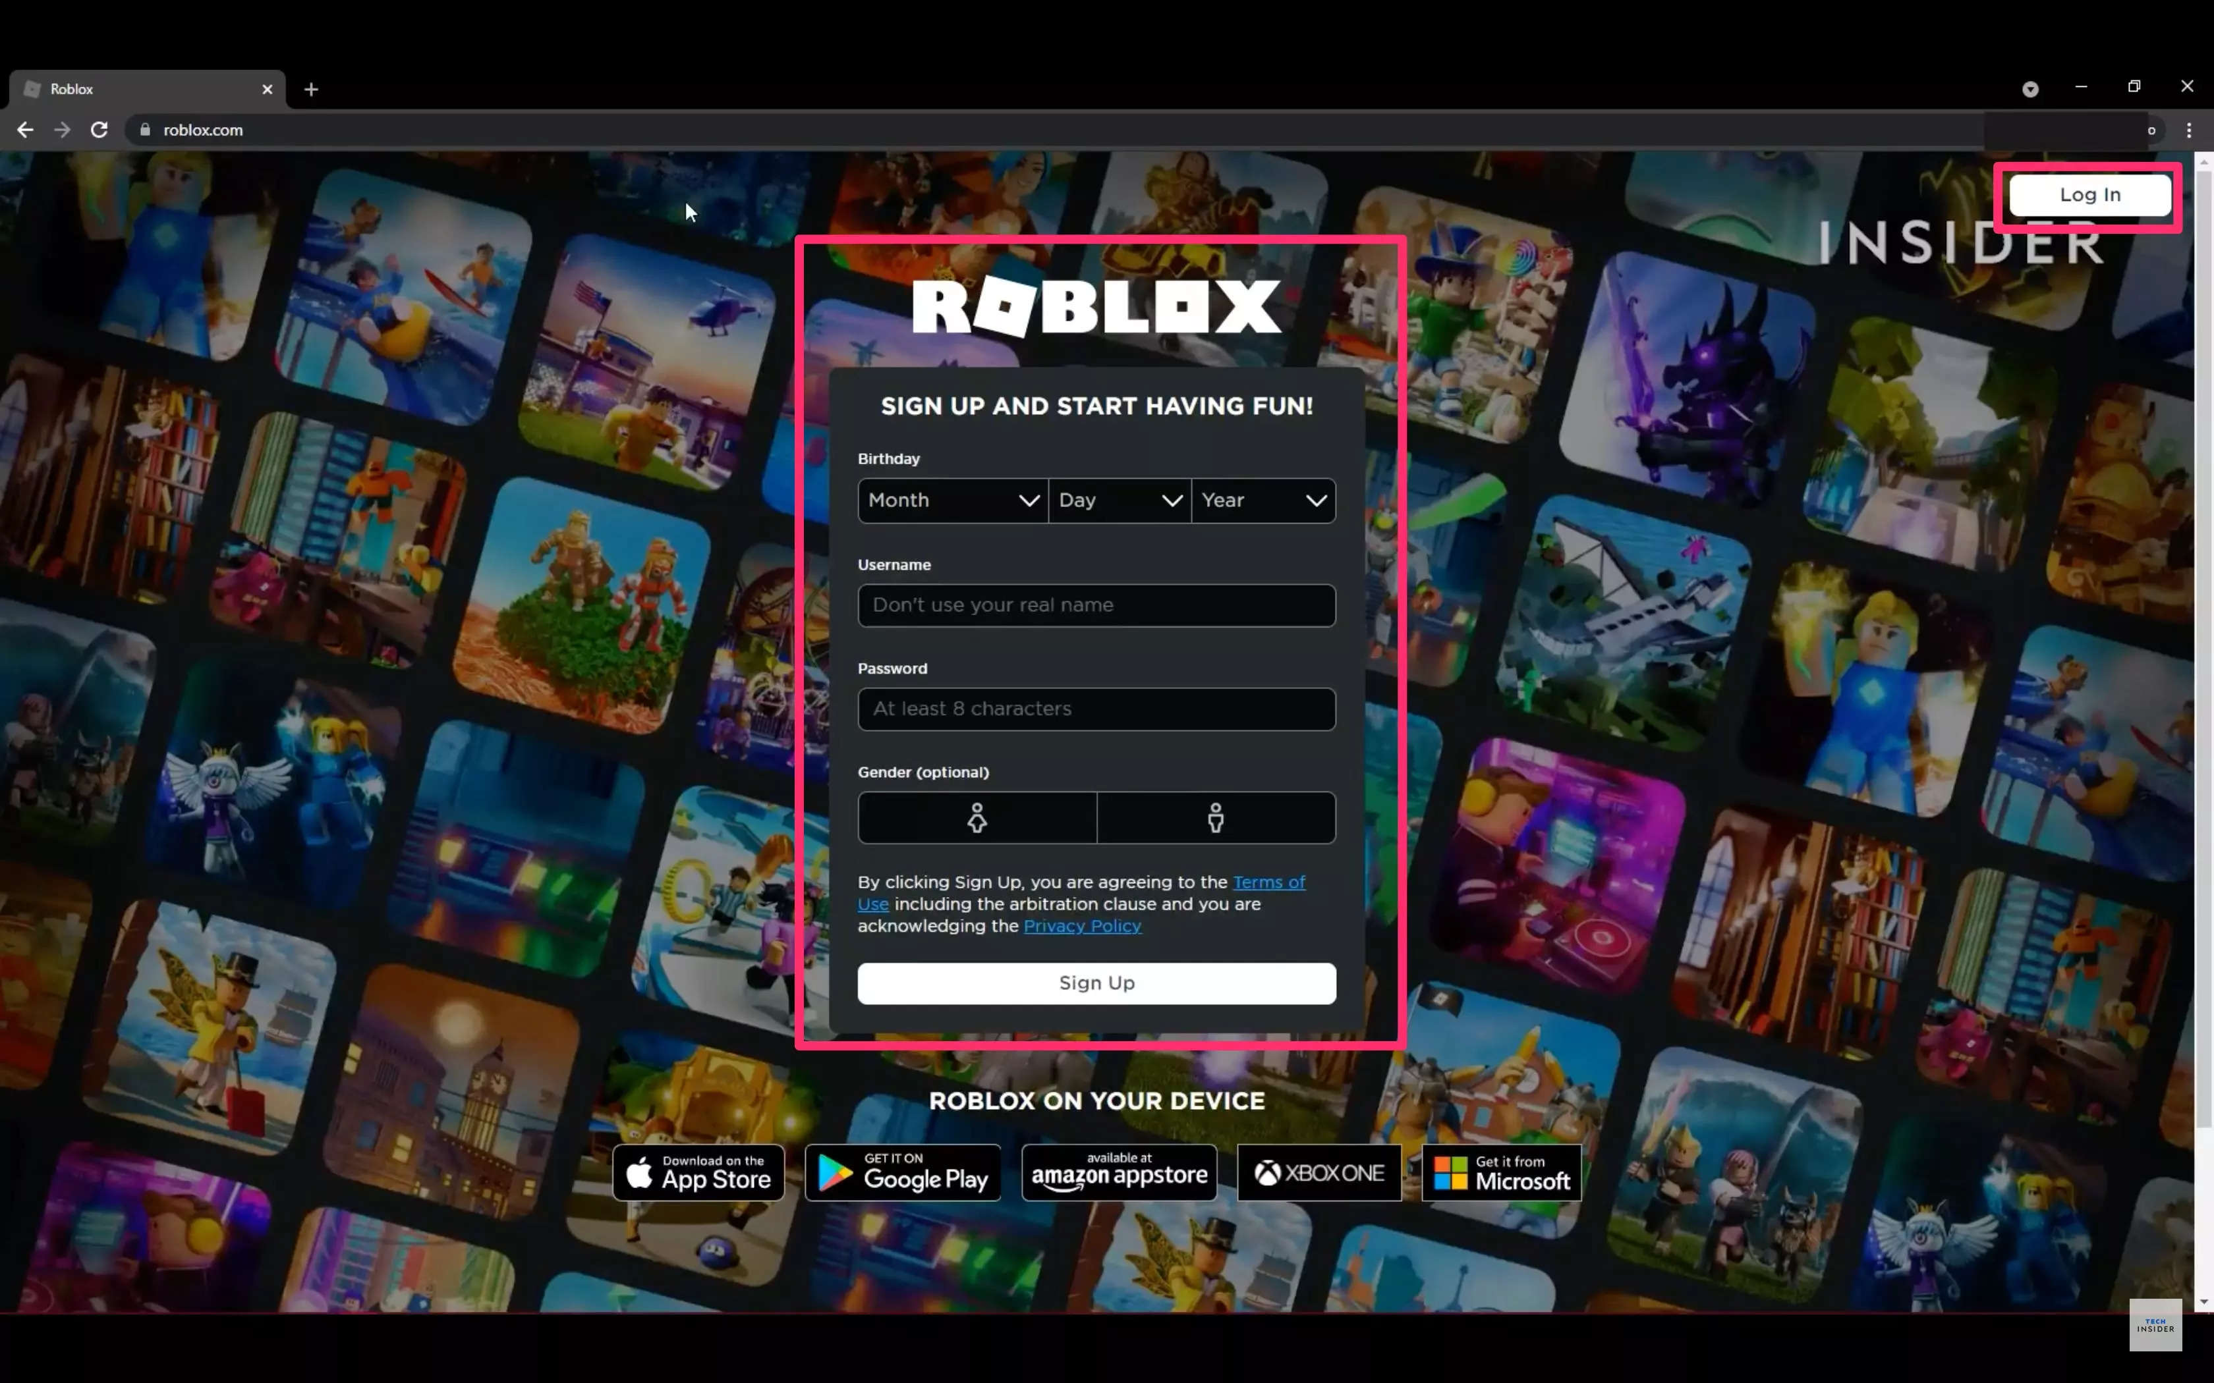Image resolution: width=2214 pixels, height=1383 pixels.
Task: Click the Log In button
Action: 2089,194
